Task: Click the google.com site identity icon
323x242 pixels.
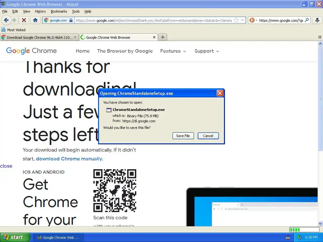Action: [47, 20]
